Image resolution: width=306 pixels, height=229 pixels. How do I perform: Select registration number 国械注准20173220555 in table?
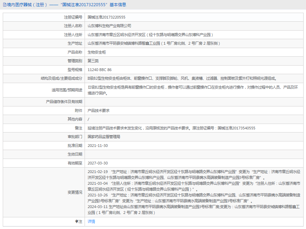(106, 17)
